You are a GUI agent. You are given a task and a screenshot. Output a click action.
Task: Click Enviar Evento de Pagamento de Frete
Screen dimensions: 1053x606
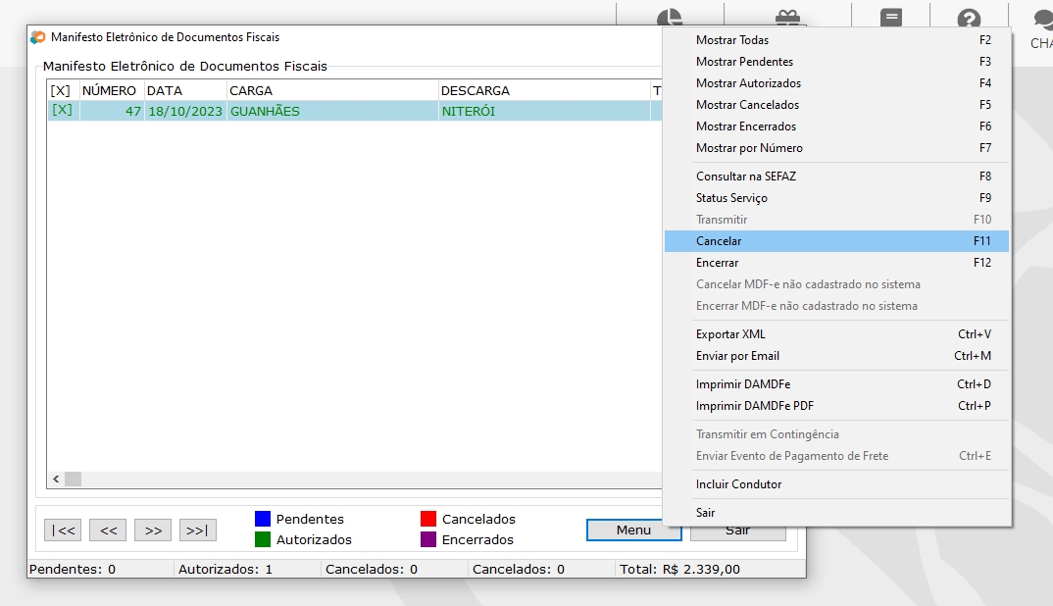point(836,456)
